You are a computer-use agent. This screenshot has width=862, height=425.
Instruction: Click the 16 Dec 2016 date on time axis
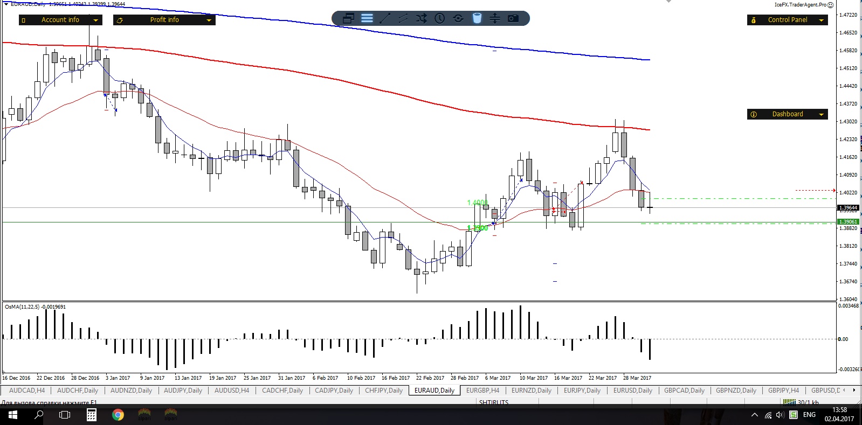16,378
